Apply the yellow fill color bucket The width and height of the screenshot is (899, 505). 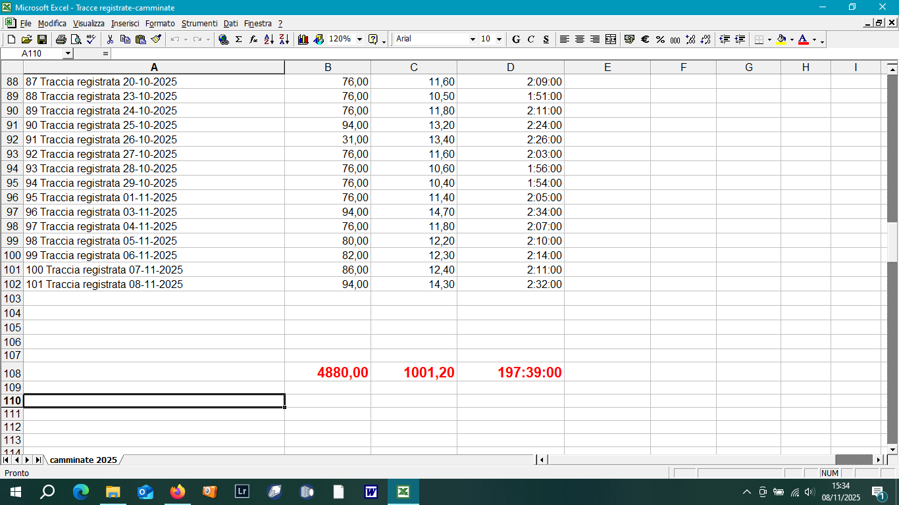coord(781,39)
